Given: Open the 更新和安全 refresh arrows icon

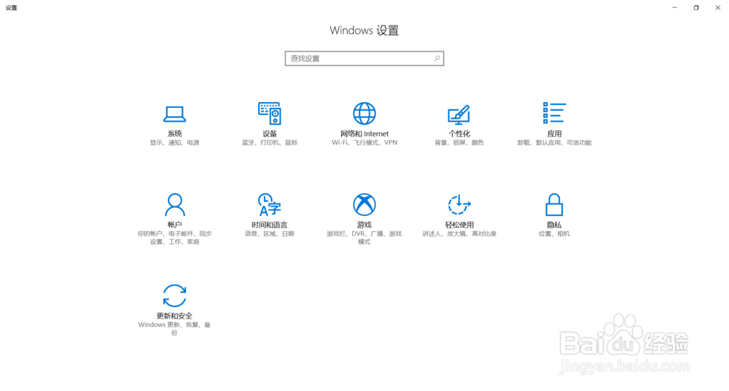Looking at the screenshot, I should coord(175,295).
